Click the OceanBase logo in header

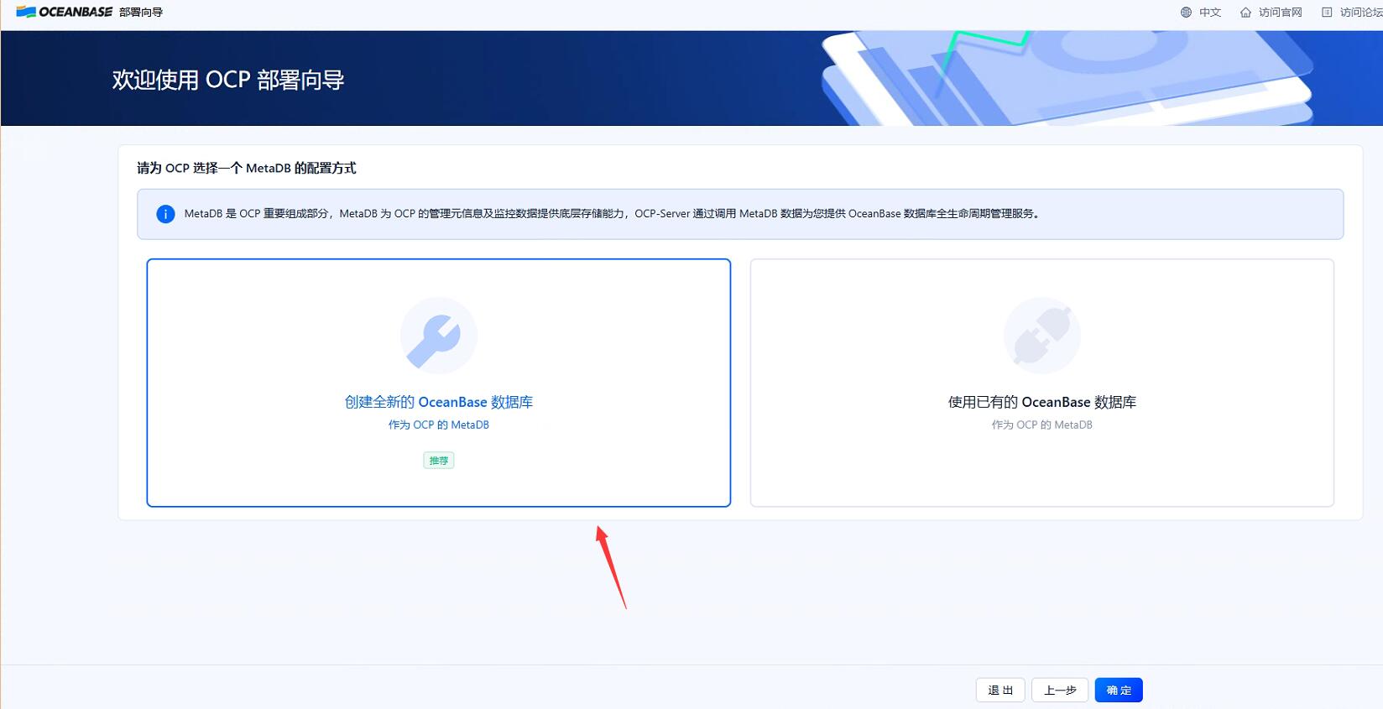pos(64,12)
